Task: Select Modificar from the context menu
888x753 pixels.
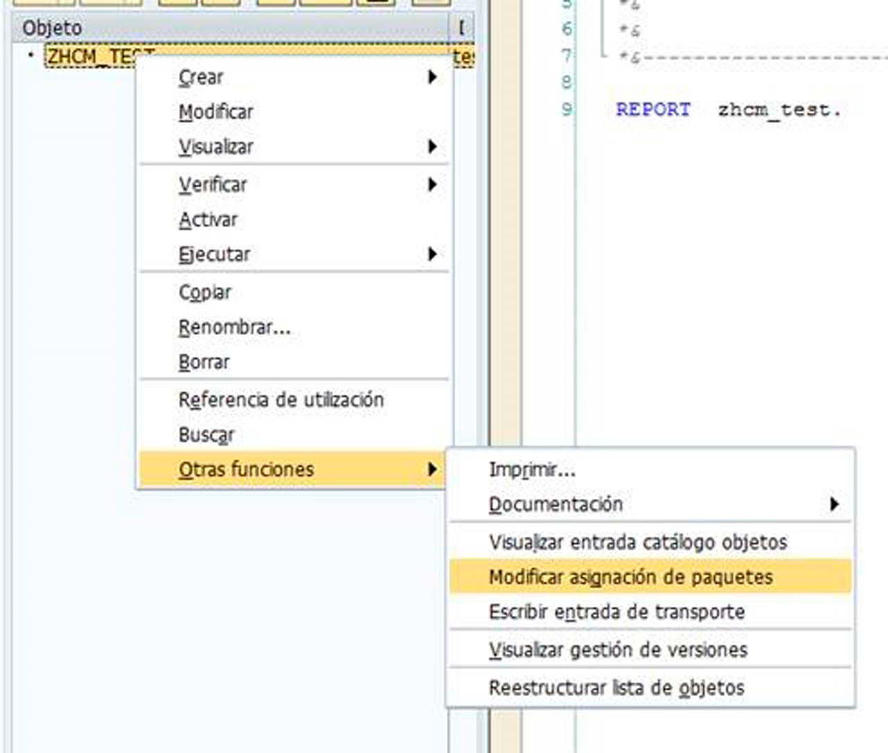Action: 216,112
